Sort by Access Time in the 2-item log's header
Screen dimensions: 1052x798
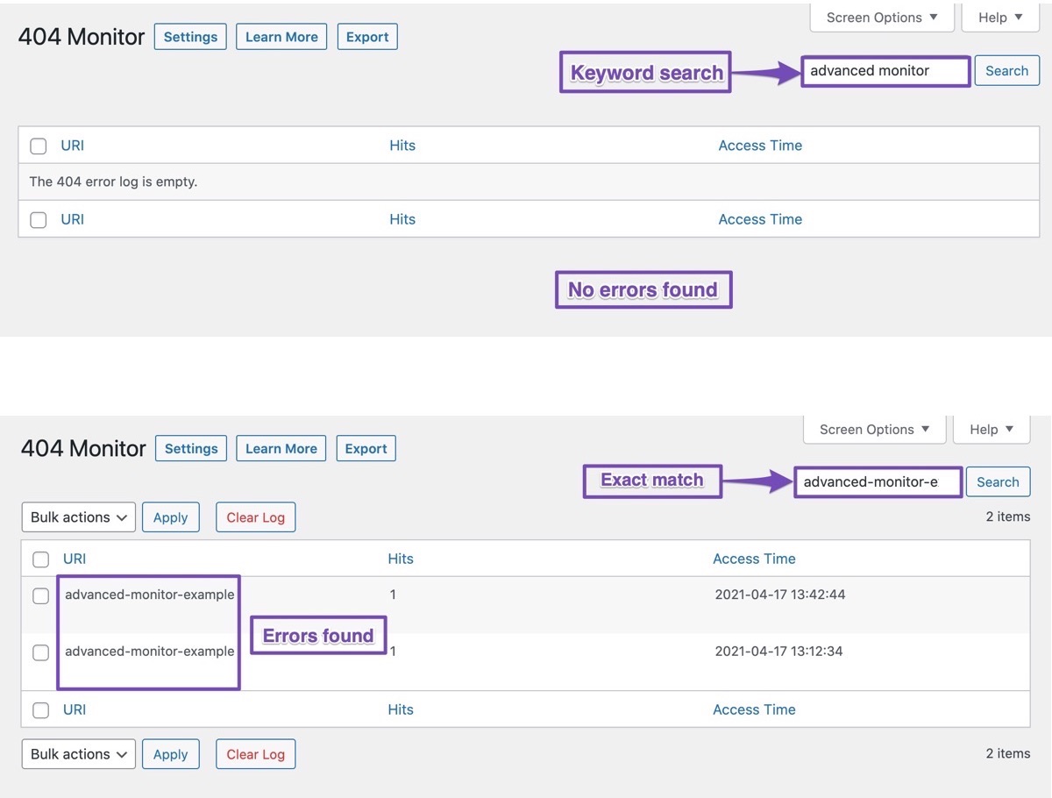[754, 559]
